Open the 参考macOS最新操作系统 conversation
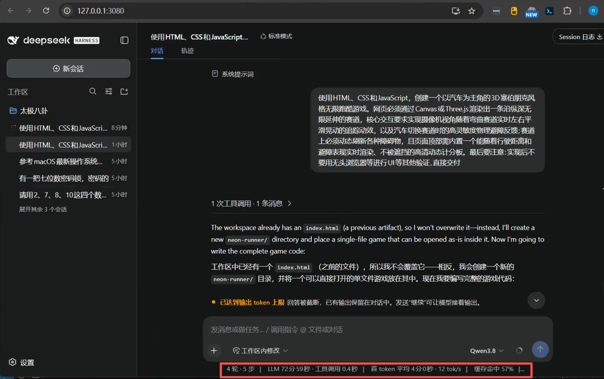The height and width of the screenshot is (379, 604). [68, 161]
